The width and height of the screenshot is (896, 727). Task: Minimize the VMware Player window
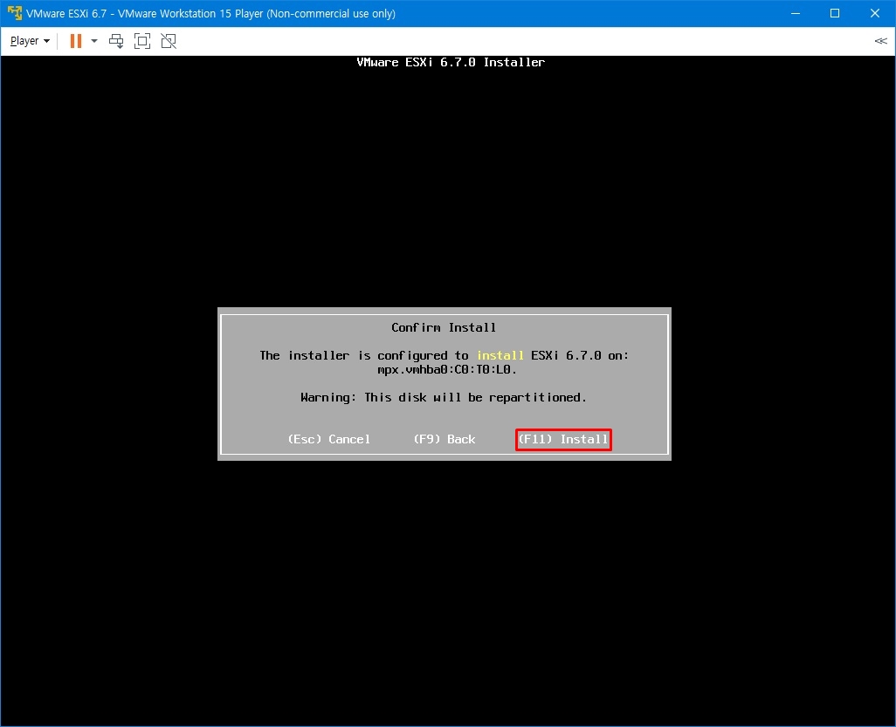796,13
